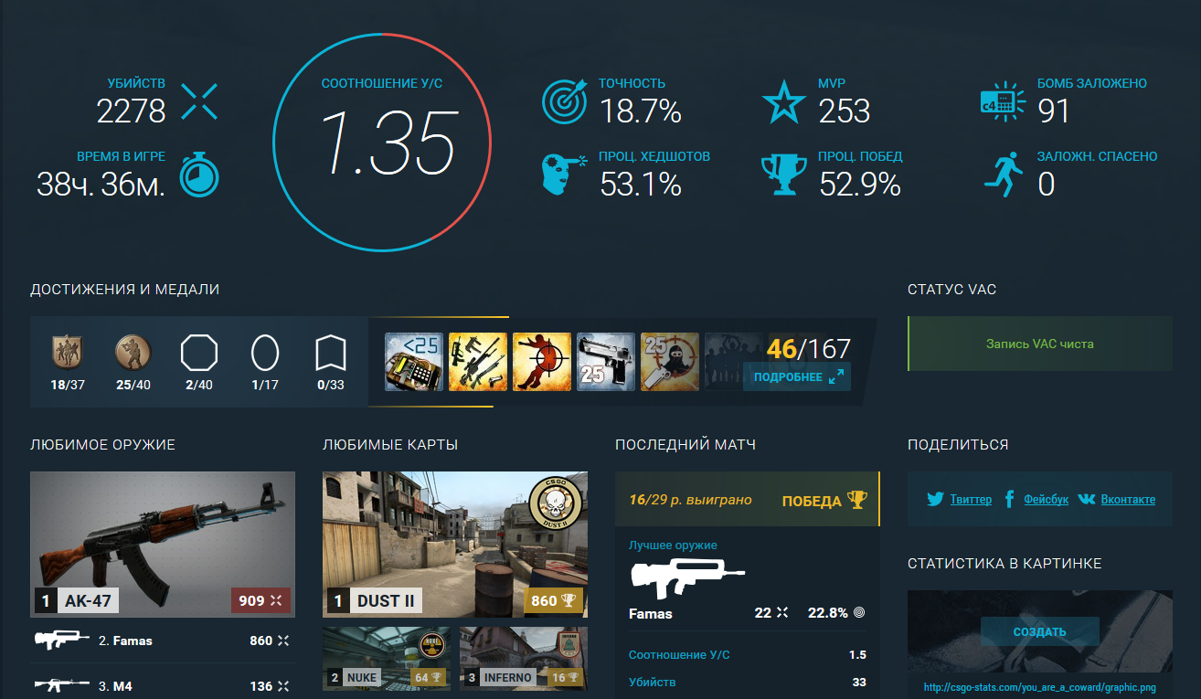Open the masked terrorist '25' achievement badge
This screenshot has width=1201, height=699.
coord(670,362)
